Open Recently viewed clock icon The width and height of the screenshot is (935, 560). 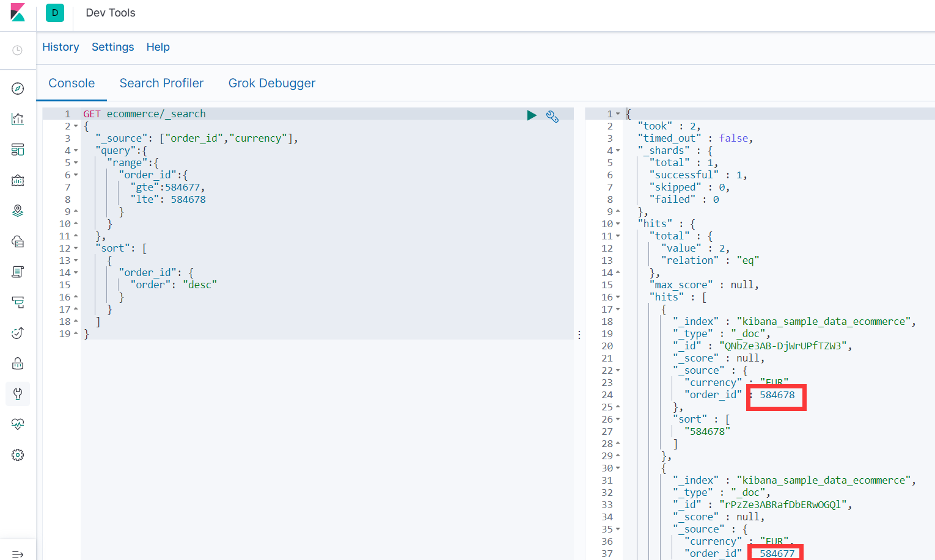point(18,50)
